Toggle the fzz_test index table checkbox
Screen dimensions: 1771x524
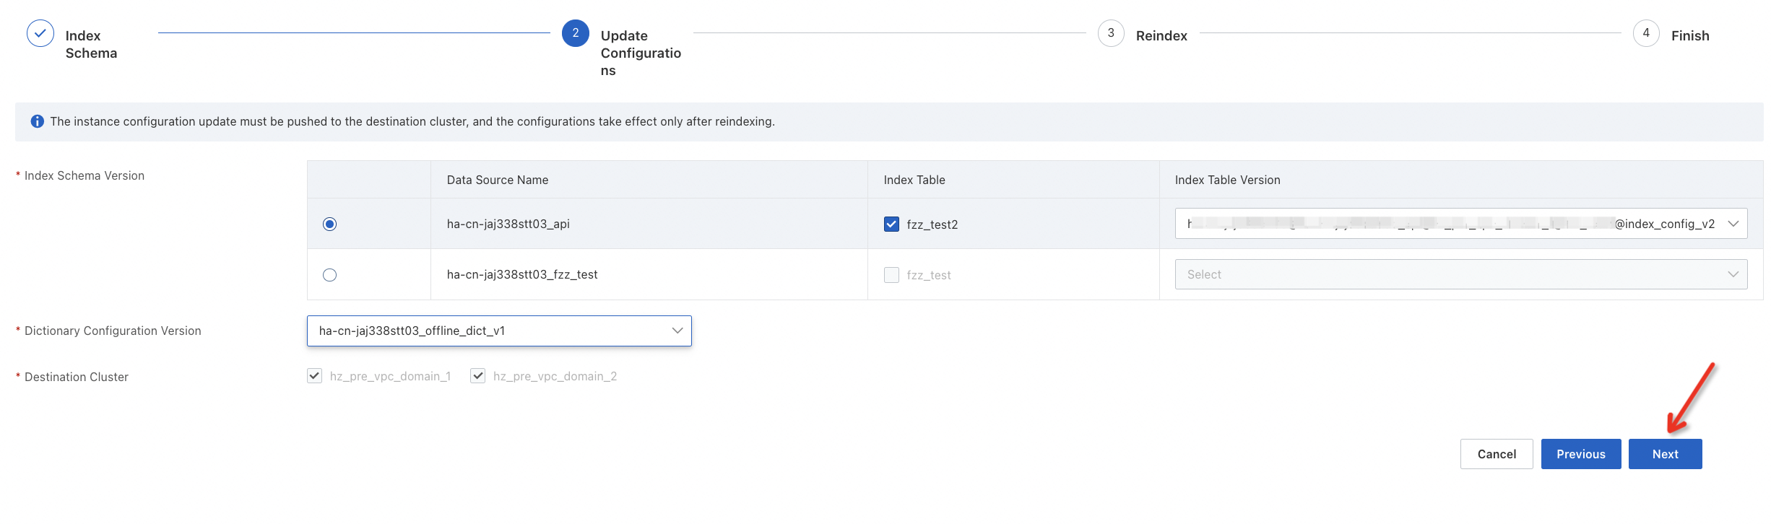tap(891, 275)
